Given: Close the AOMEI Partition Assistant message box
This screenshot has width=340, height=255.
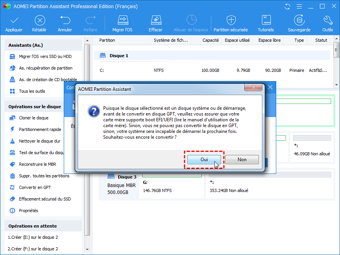Looking at the screenshot, I should [253, 87].
